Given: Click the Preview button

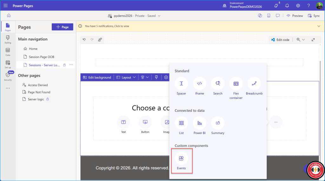Looking at the screenshot, I should click(295, 16).
